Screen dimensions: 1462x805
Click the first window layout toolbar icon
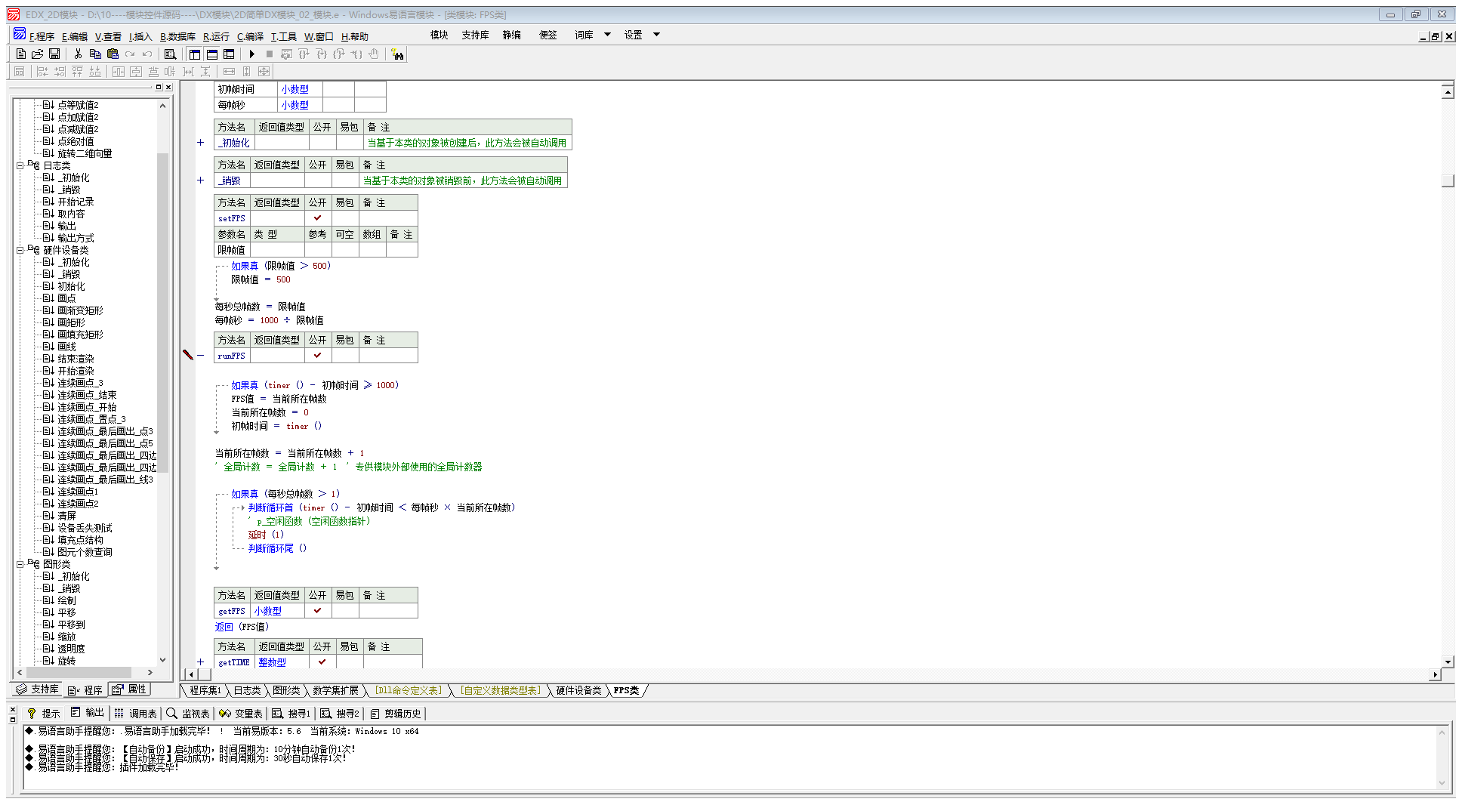coord(195,54)
